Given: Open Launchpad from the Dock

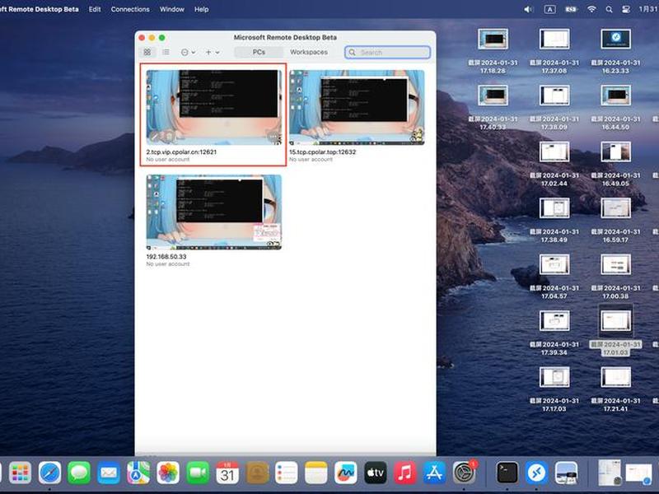Looking at the screenshot, I should pyautogui.click(x=20, y=473).
